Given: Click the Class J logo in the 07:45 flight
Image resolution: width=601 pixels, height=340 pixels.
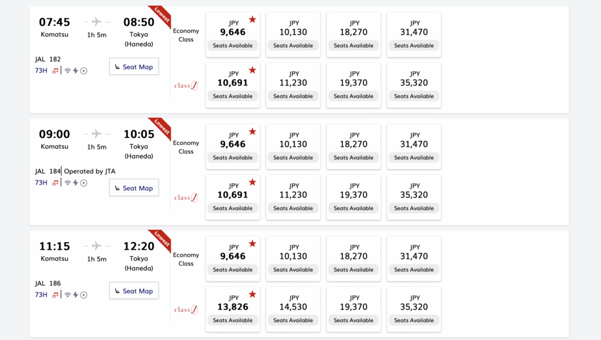Looking at the screenshot, I should [x=186, y=86].
